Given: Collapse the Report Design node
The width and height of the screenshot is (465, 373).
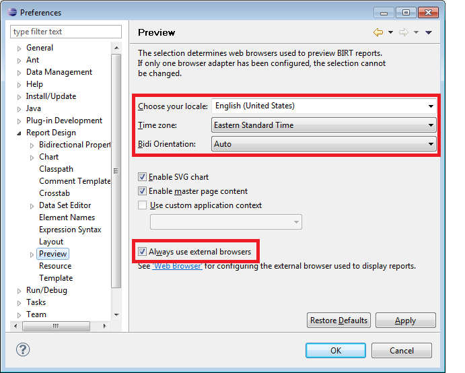Looking at the screenshot, I should [20, 133].
